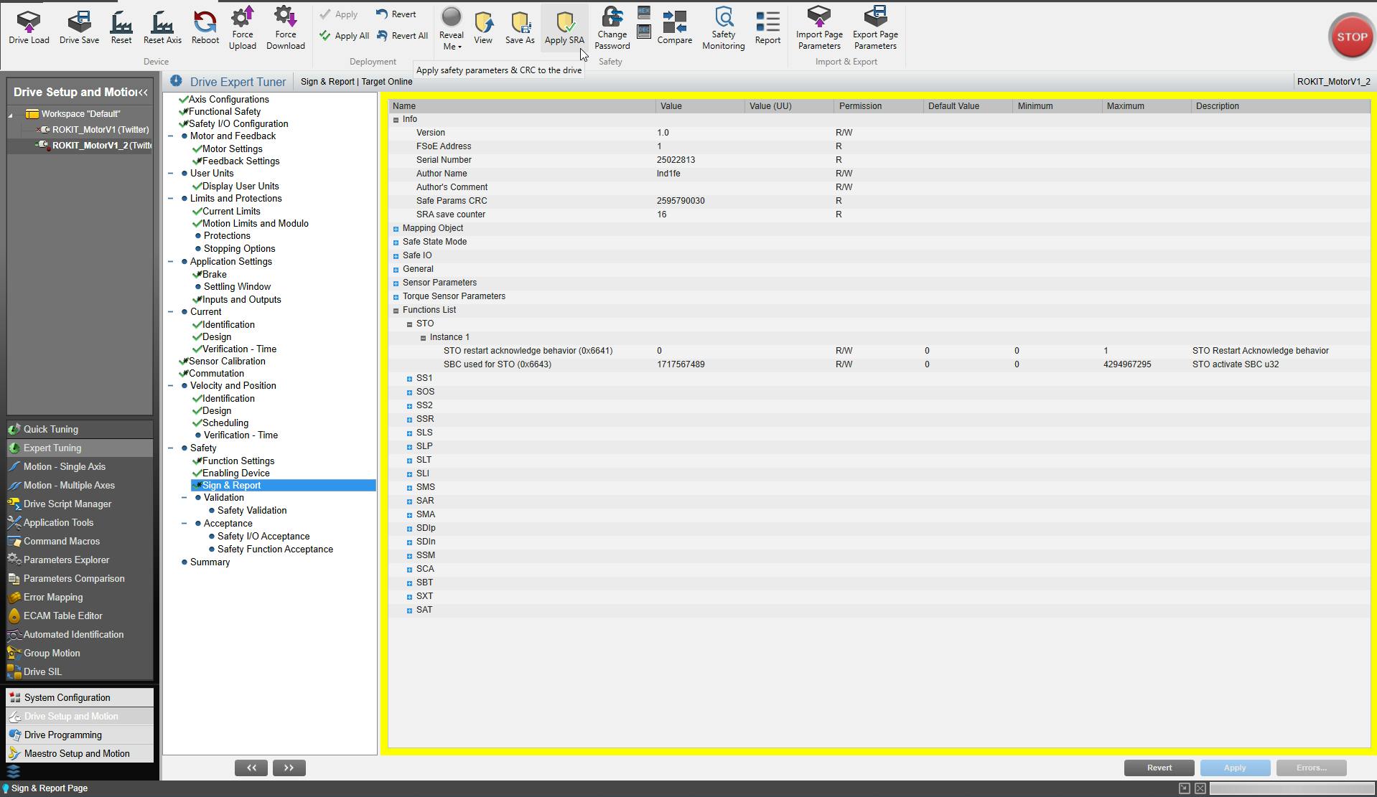This screenshot has width=1377, height=797.
Task: Collapse the Functions List section
Action: [x=396, y=311]
